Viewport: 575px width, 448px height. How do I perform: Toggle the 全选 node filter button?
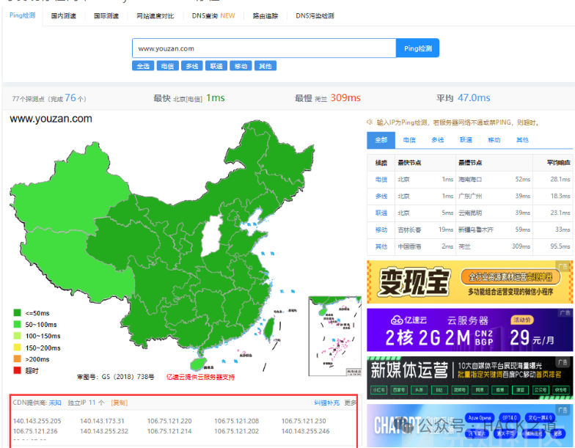(x=143, y=66)
